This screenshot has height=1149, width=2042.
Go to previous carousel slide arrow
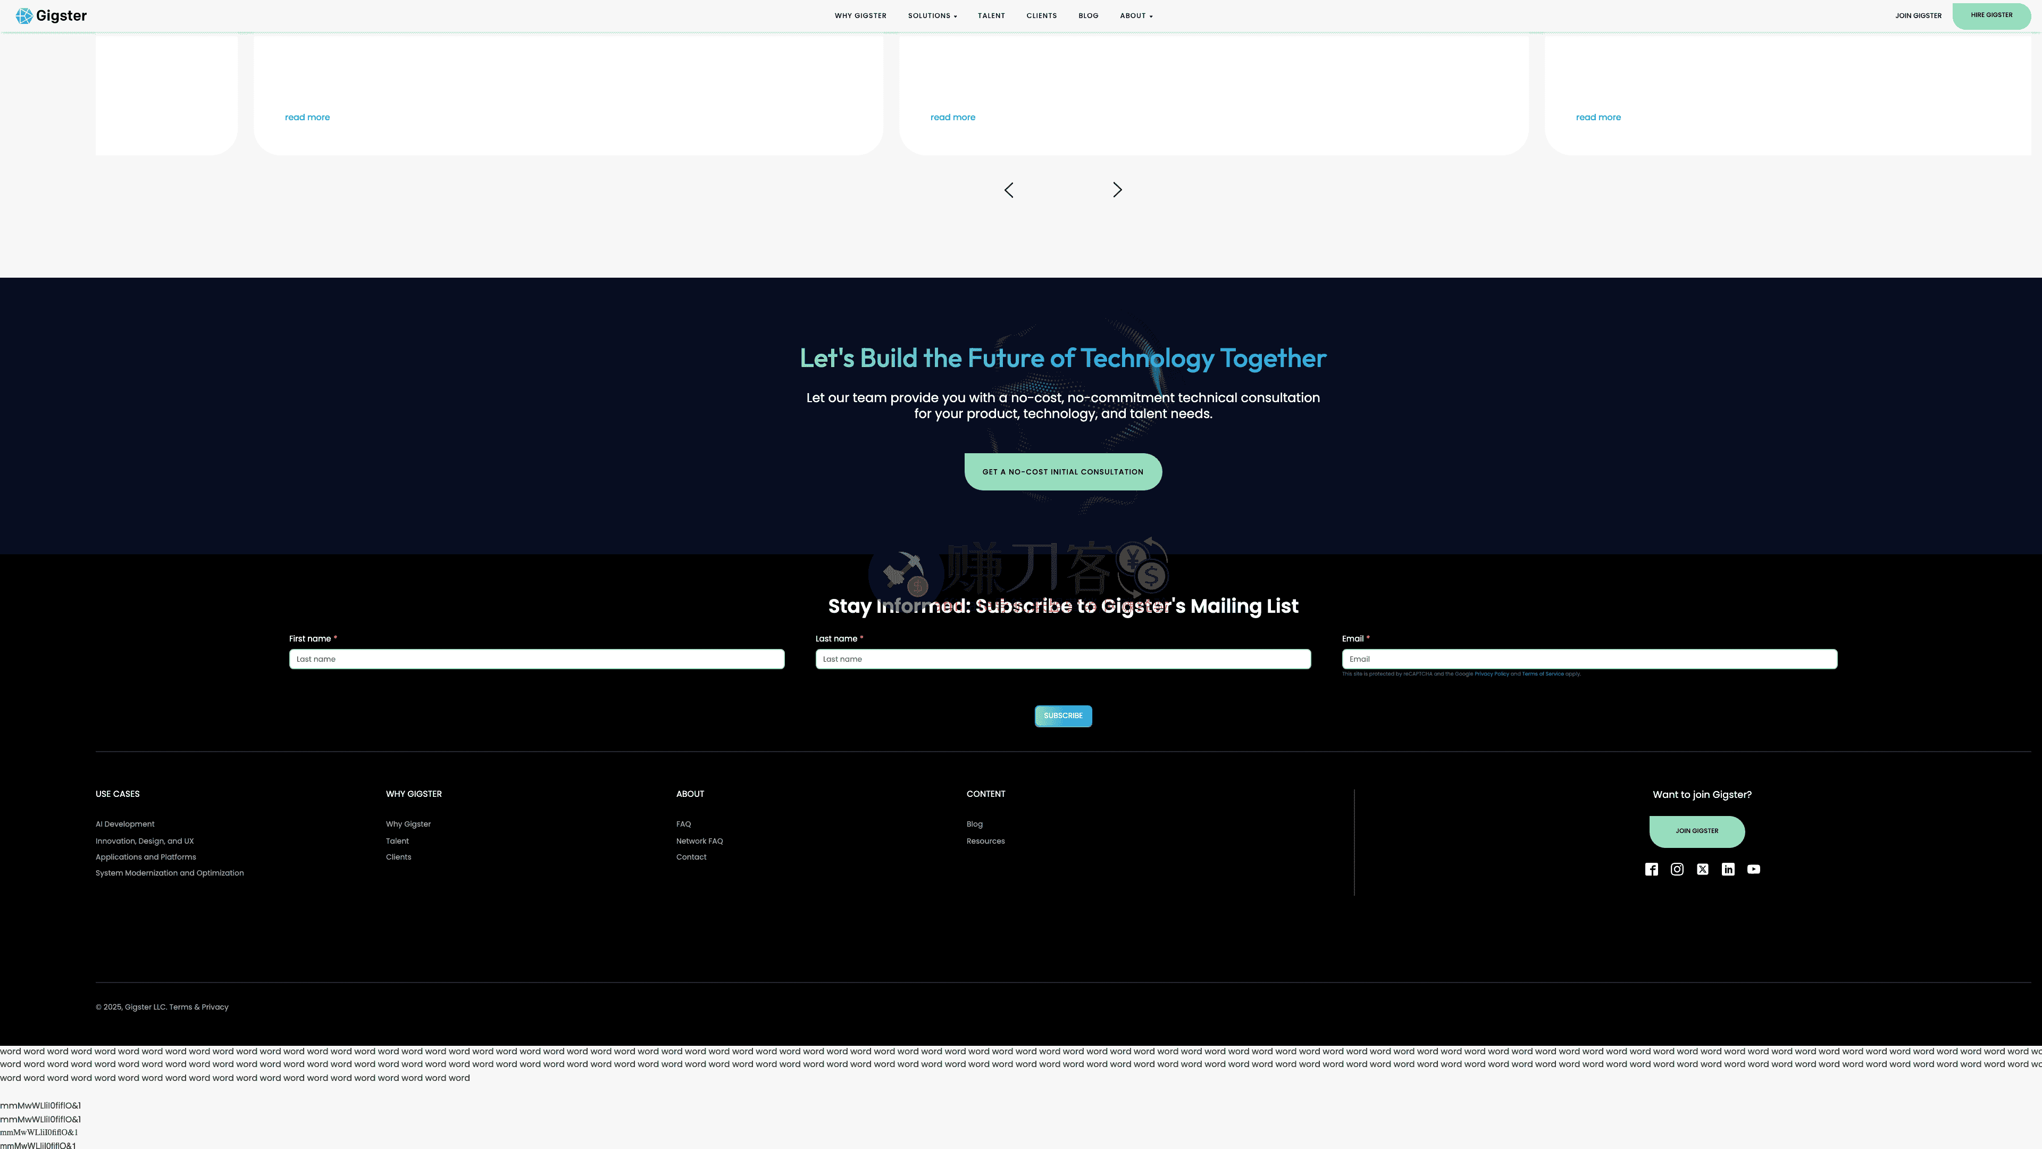point(1009,190)
